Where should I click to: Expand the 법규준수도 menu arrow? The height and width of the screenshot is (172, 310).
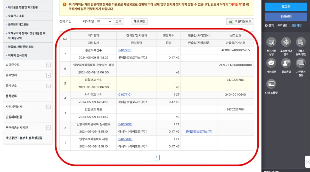[x=48, y=65]
